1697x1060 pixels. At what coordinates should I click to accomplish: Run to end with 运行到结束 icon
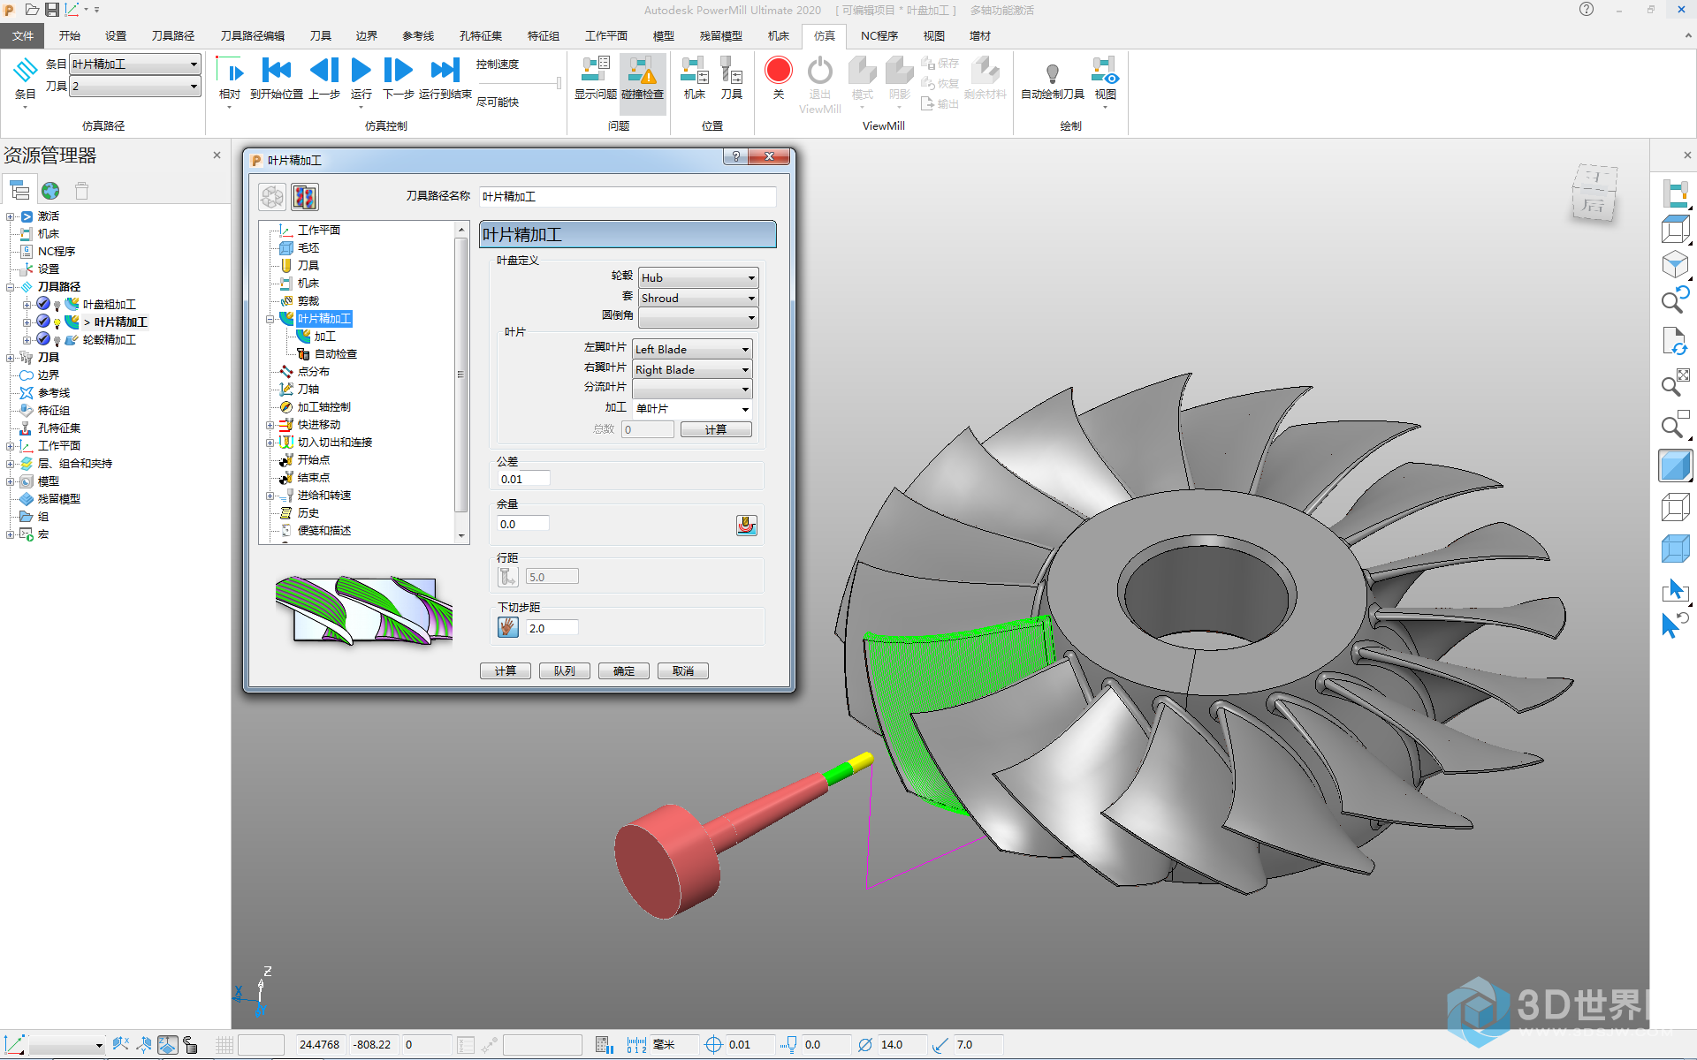[445, 71]
